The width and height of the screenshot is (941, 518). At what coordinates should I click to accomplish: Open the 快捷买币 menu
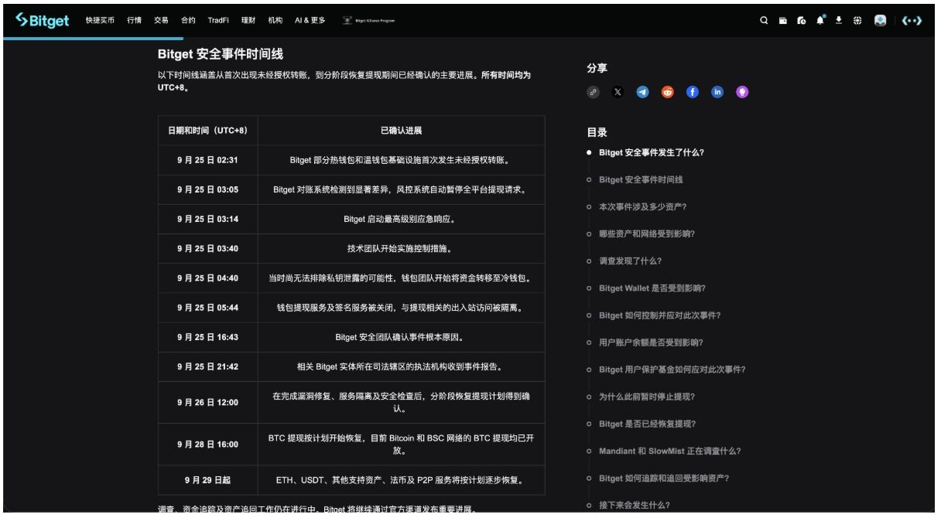100,20
